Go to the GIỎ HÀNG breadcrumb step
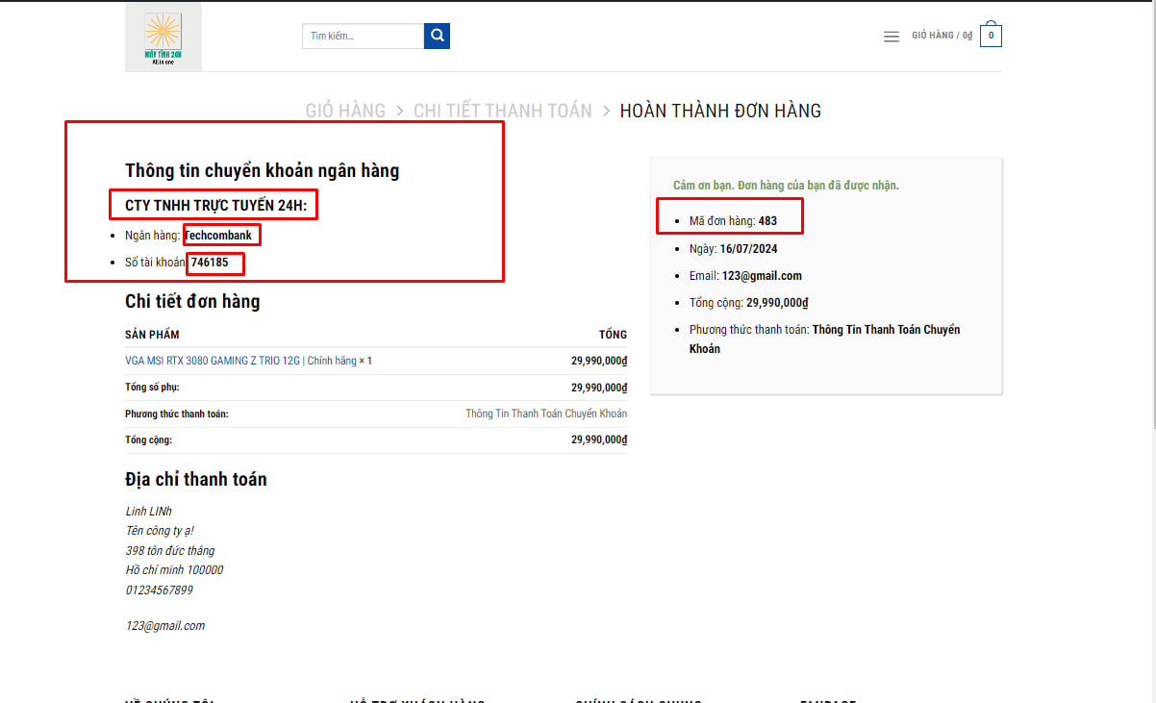The height and width of the screenshot is (703, 1156). pyautogui.click(x=345, y=111)
